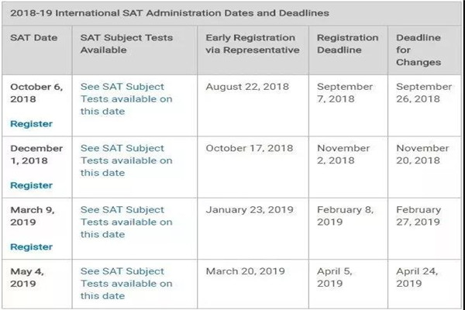Open Subject Tests link in December 1 row

coord(126,160)
